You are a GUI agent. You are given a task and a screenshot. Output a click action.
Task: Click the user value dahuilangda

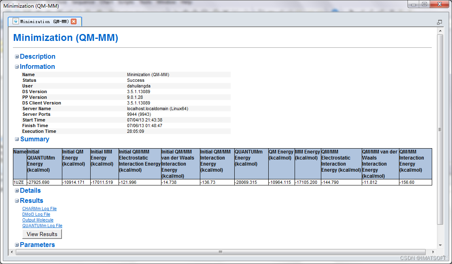(139, 86)
